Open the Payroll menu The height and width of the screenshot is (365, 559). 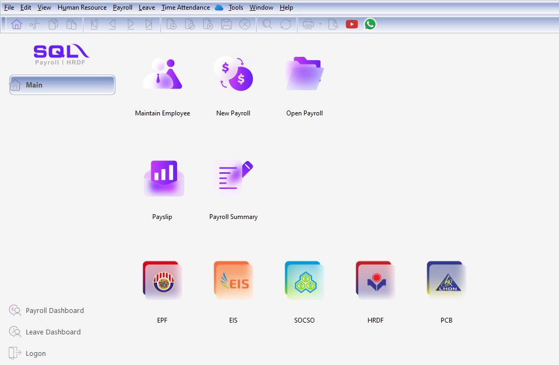point(122,7)
